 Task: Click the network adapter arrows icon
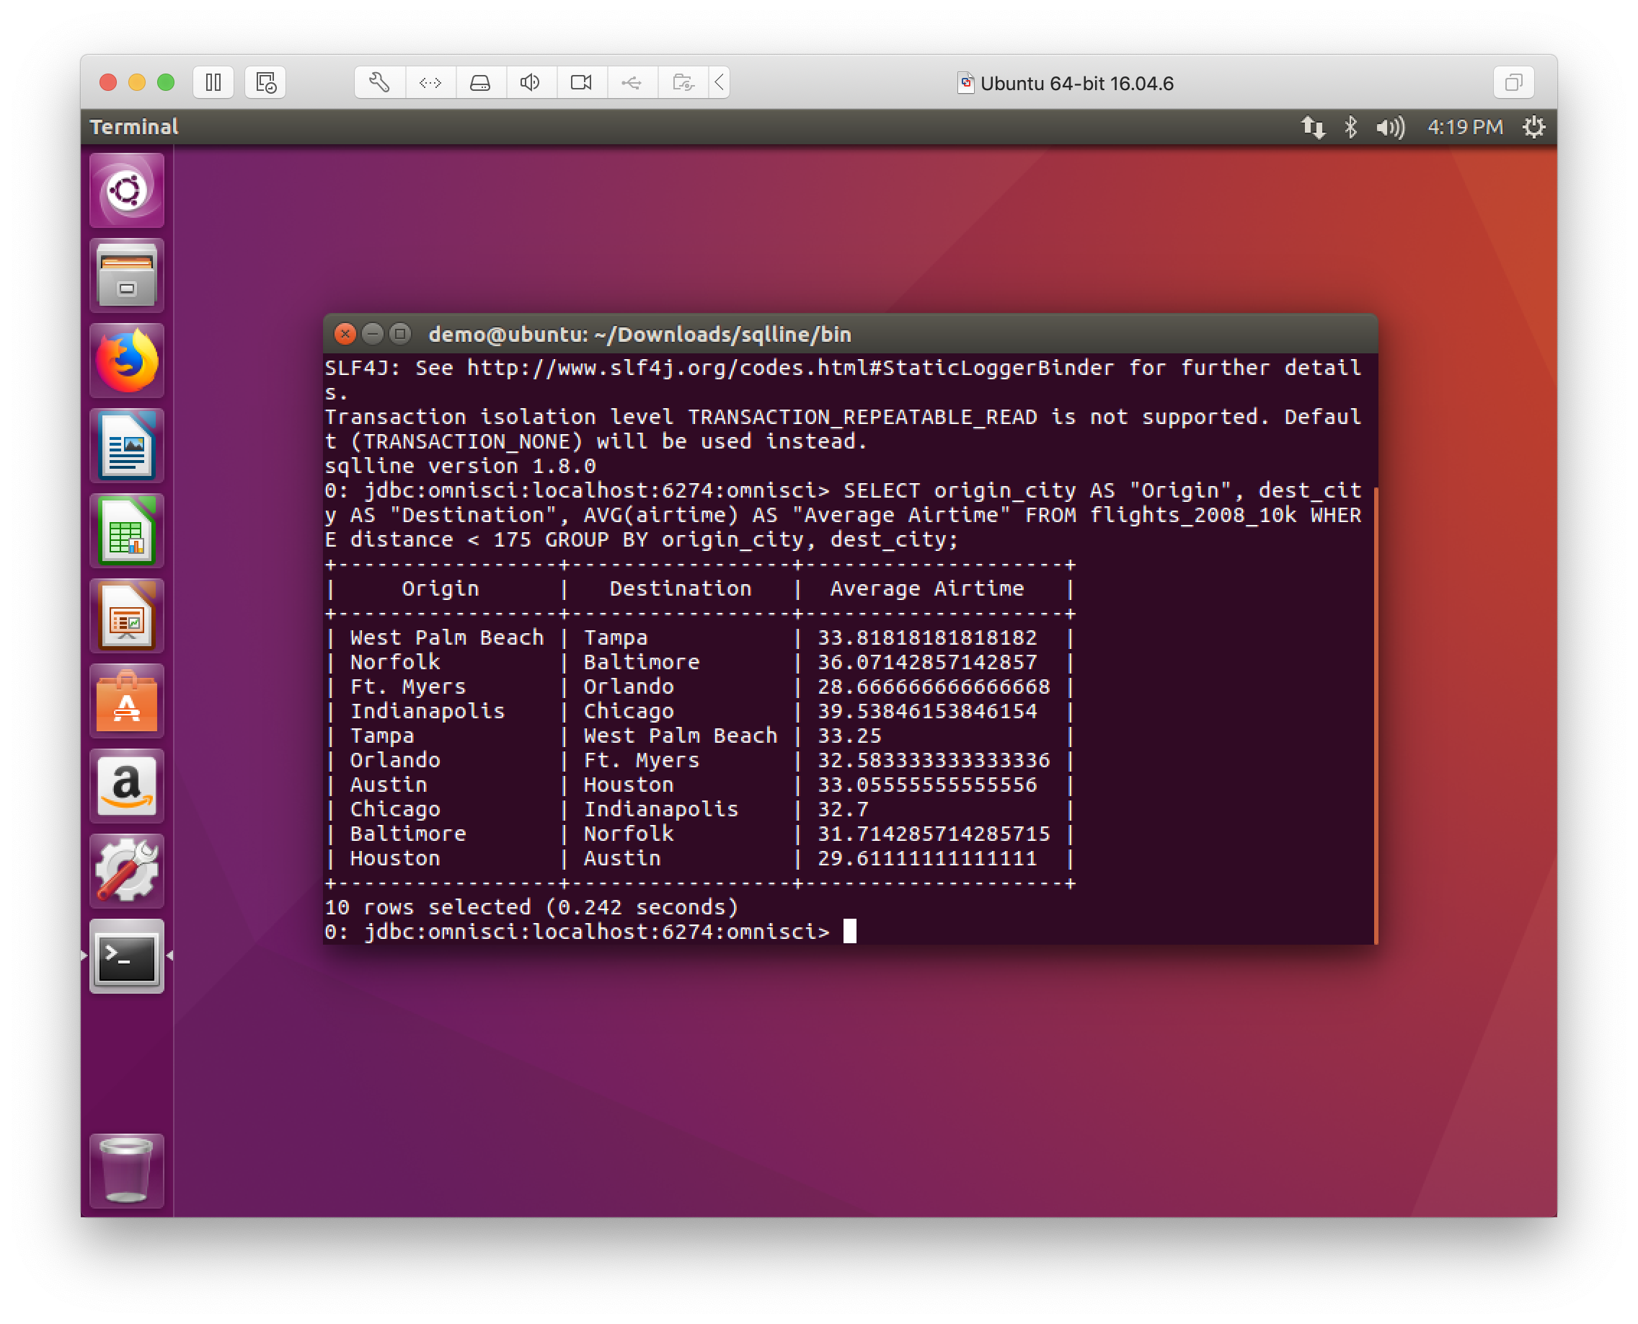[x=430, y=82]
